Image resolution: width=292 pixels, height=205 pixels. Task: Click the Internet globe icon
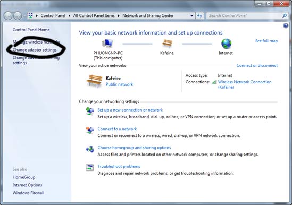(226, 44)
